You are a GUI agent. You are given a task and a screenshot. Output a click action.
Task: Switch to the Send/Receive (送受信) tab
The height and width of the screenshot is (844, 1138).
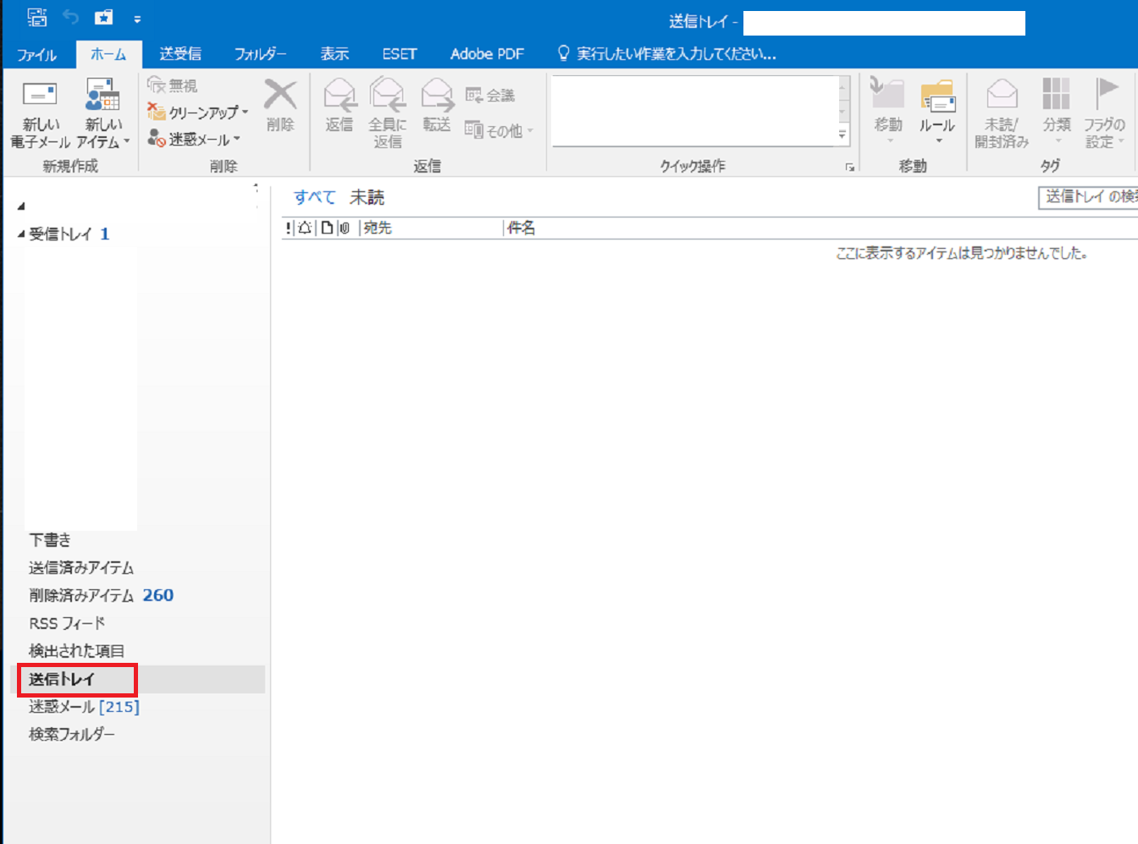(180, 54)
